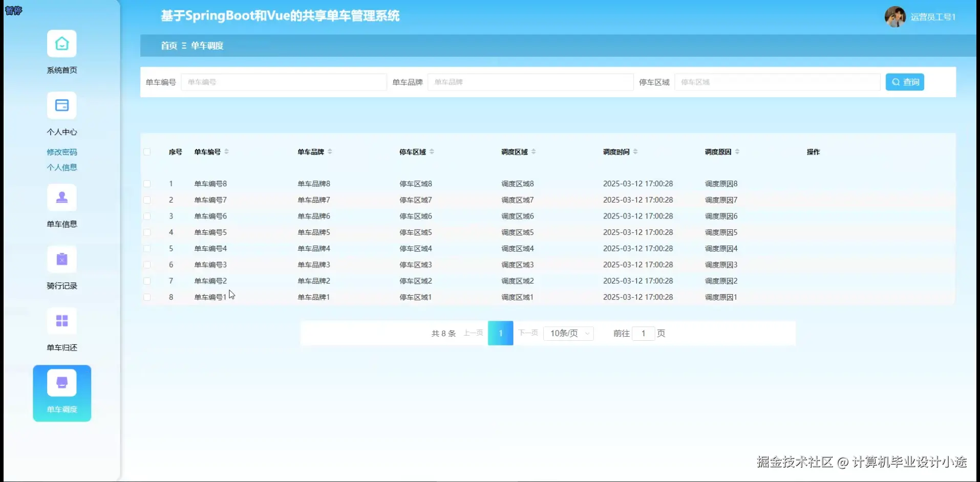Click the 上一页 pagination button
The height and width of the screenshot is (482, 980).
tap(473, 333)
